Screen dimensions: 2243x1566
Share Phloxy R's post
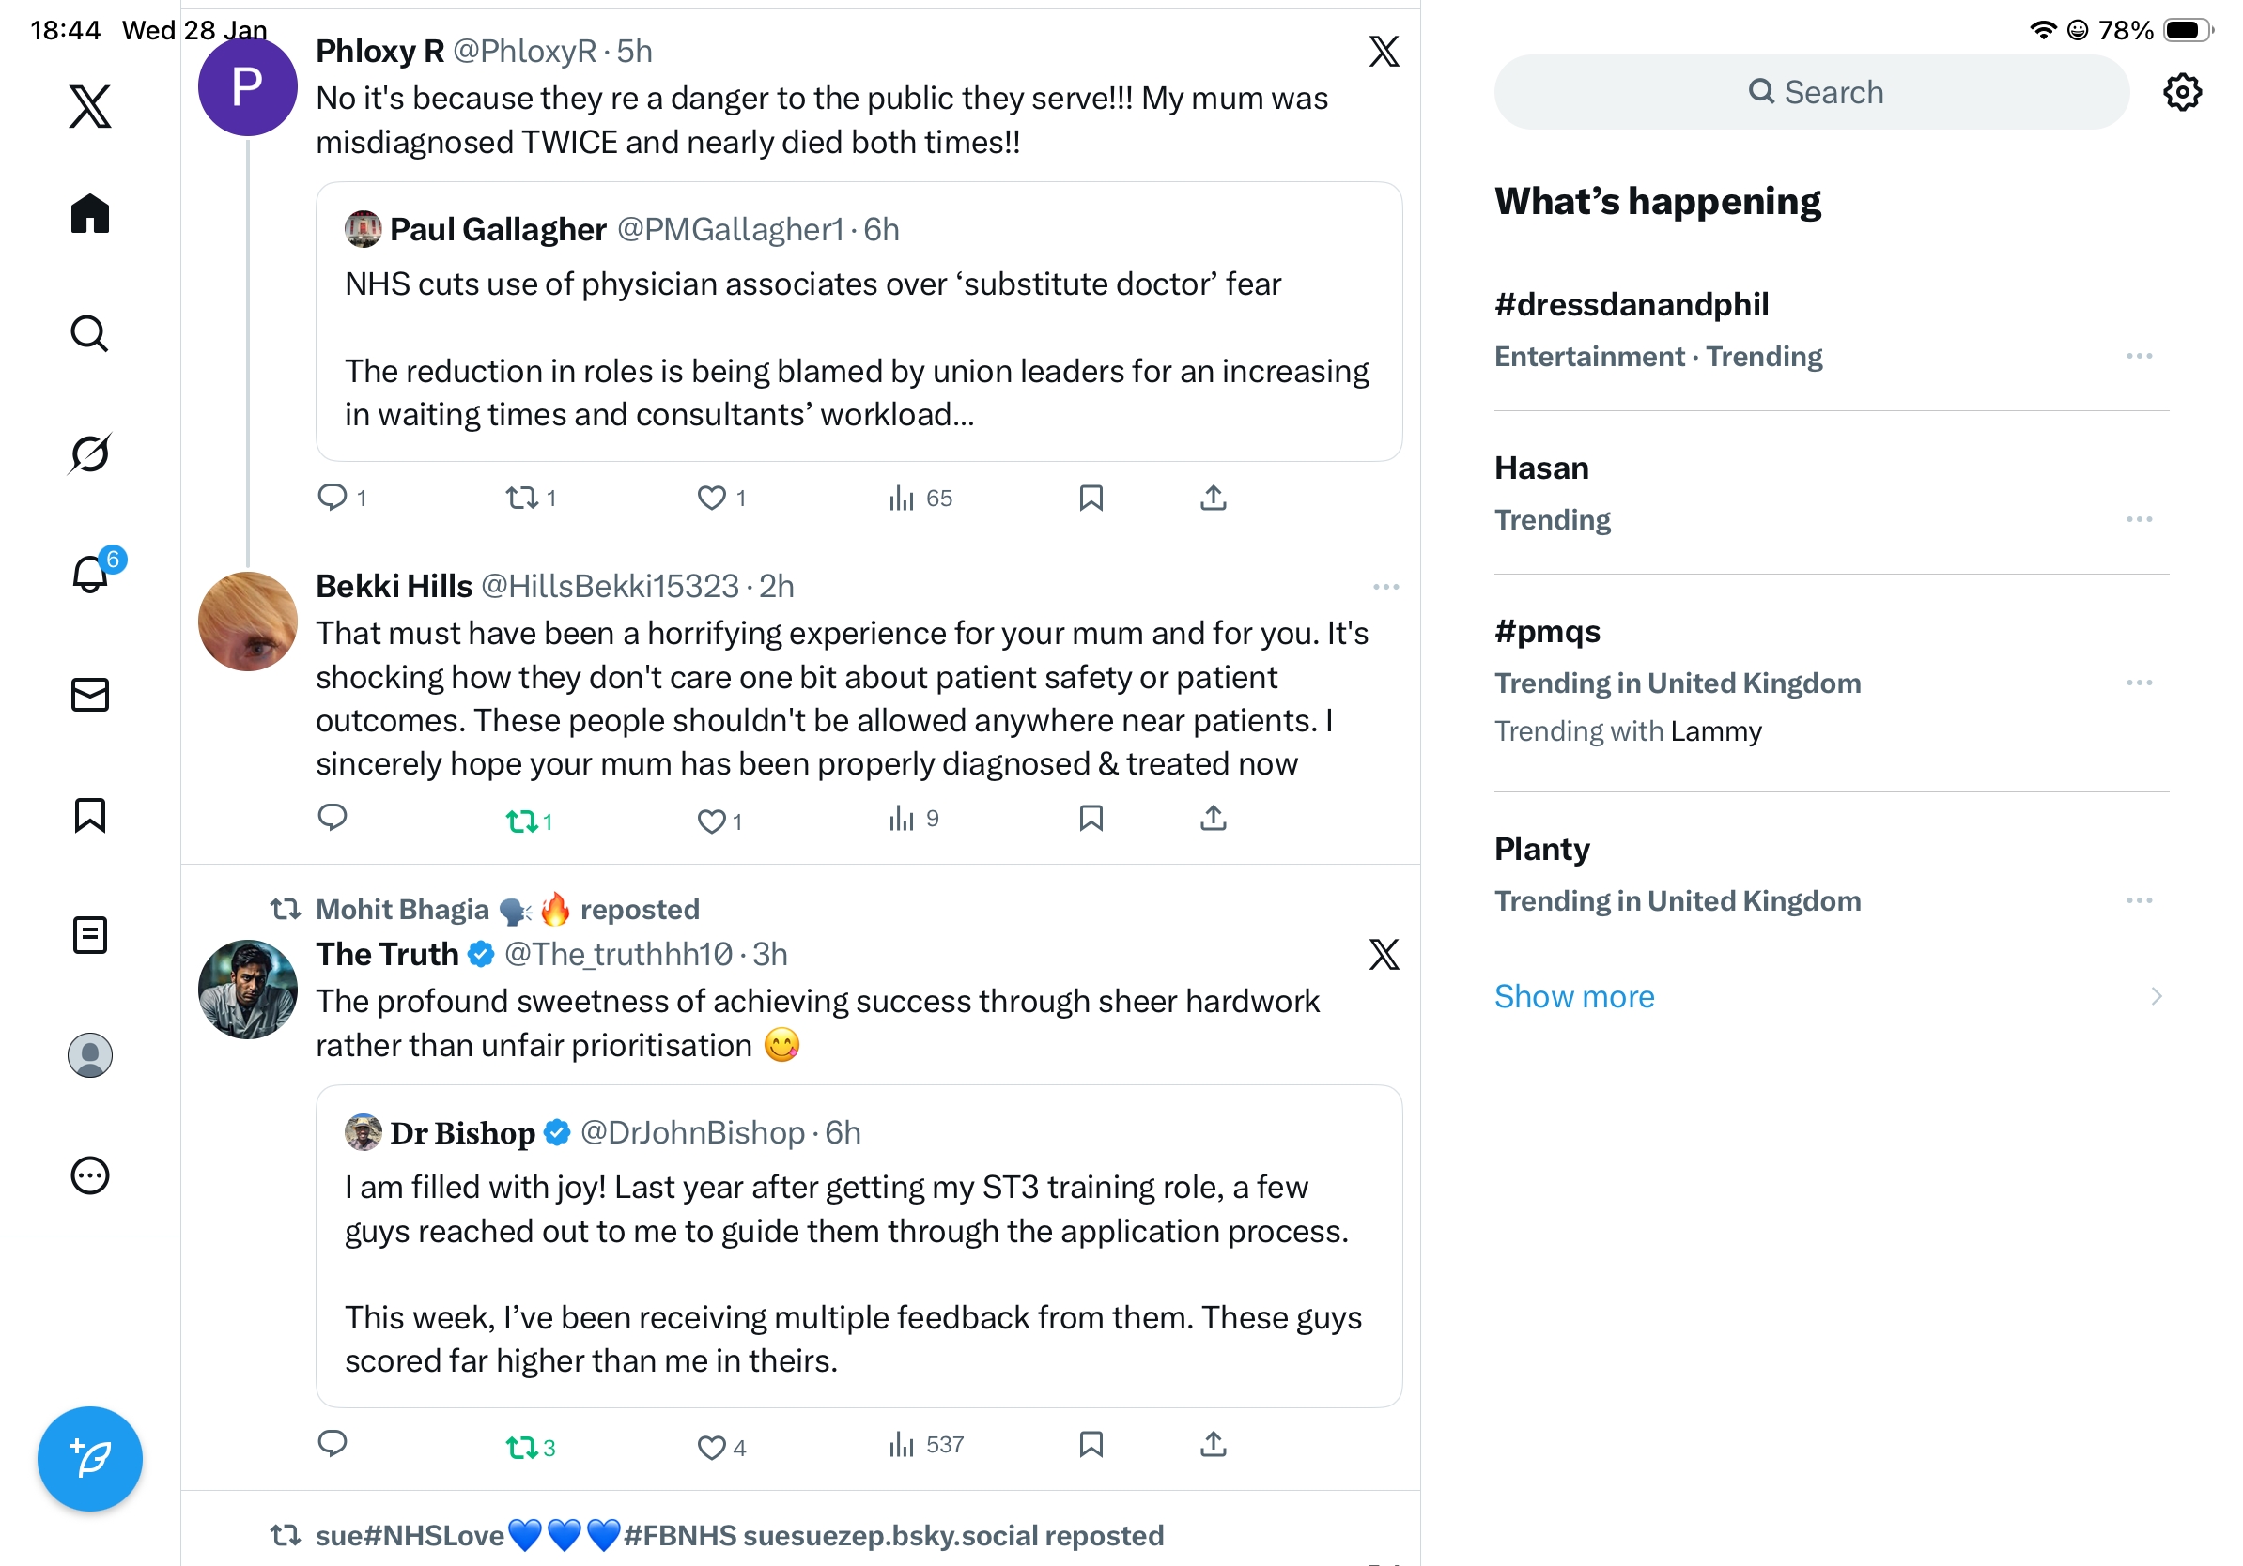[x=1213, y=498]
